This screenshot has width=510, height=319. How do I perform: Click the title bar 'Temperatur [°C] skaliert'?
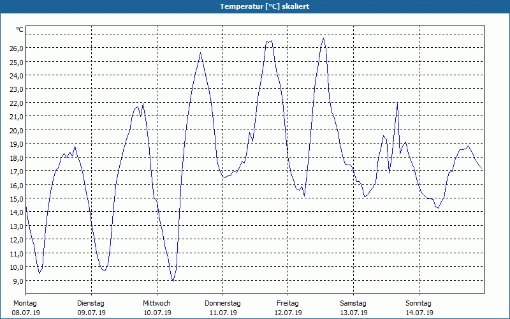tap(255, 6)
